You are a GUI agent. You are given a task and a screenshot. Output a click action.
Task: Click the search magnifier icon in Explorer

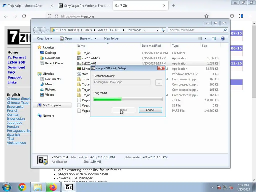[x=225, y=30]
